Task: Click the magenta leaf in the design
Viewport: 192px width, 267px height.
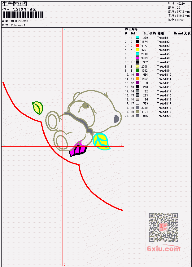Action: pos(78,149)
